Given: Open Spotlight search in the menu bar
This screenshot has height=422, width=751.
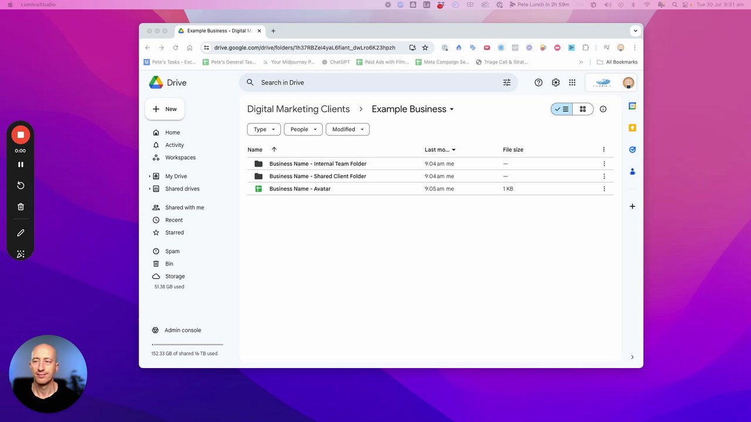Looking at the screenshot, I should (675, 5).
